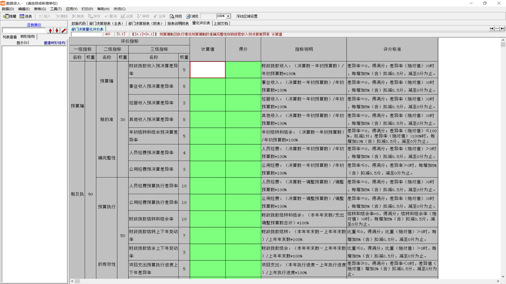Click the 选表 (select table) icon
Viewport: 506px width, 284px height.
pyautogui.click(x=25, y=16)
